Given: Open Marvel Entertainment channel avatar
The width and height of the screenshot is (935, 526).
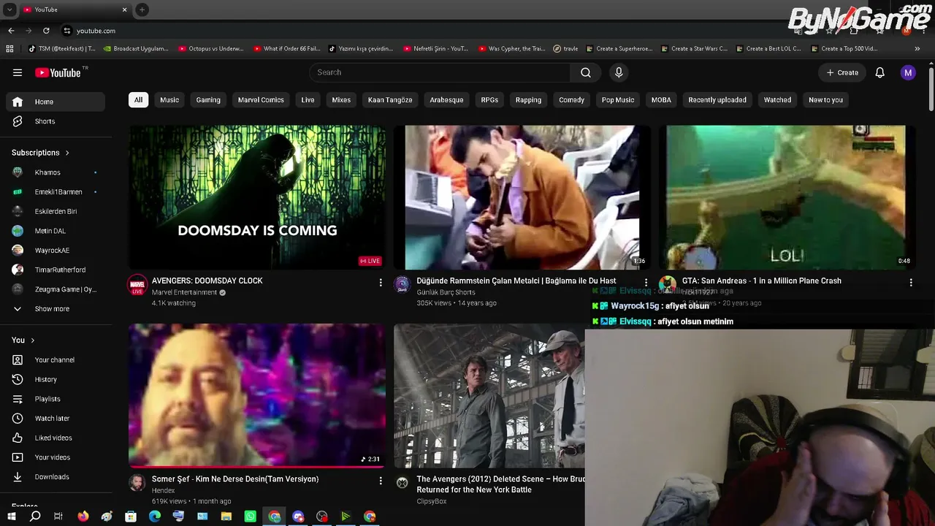Looking at the screenshot, I should (x=137, y=285).
